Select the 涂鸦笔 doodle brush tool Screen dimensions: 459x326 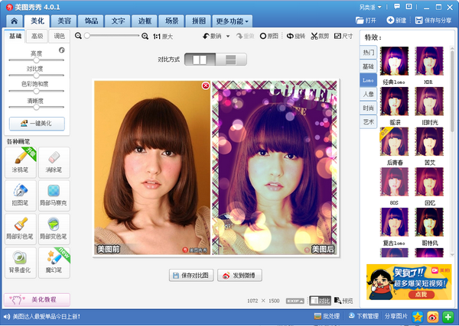pos(21,163)
